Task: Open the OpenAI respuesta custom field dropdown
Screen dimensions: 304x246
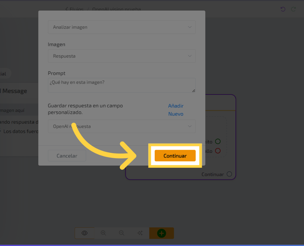Action: [122, 126]
